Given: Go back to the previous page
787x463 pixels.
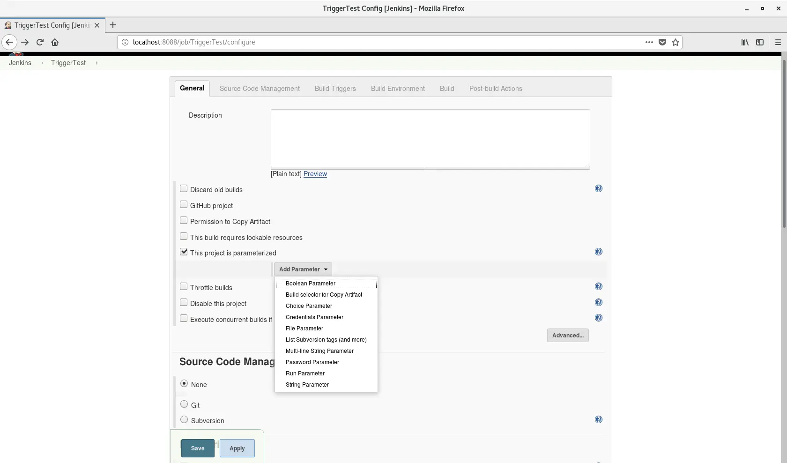Looking at the screenshot, I should (9, 42).
